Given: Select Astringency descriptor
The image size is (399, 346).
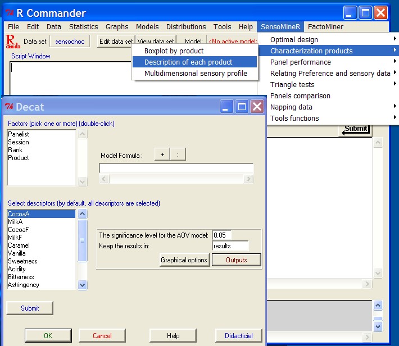Looking at the screenshot, I should tap(41, 285).
